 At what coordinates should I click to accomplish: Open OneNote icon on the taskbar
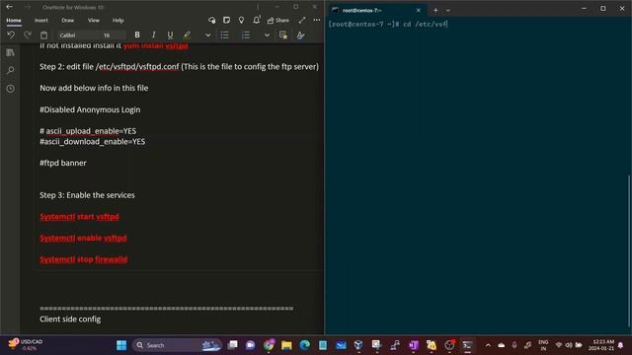[413, 345]
